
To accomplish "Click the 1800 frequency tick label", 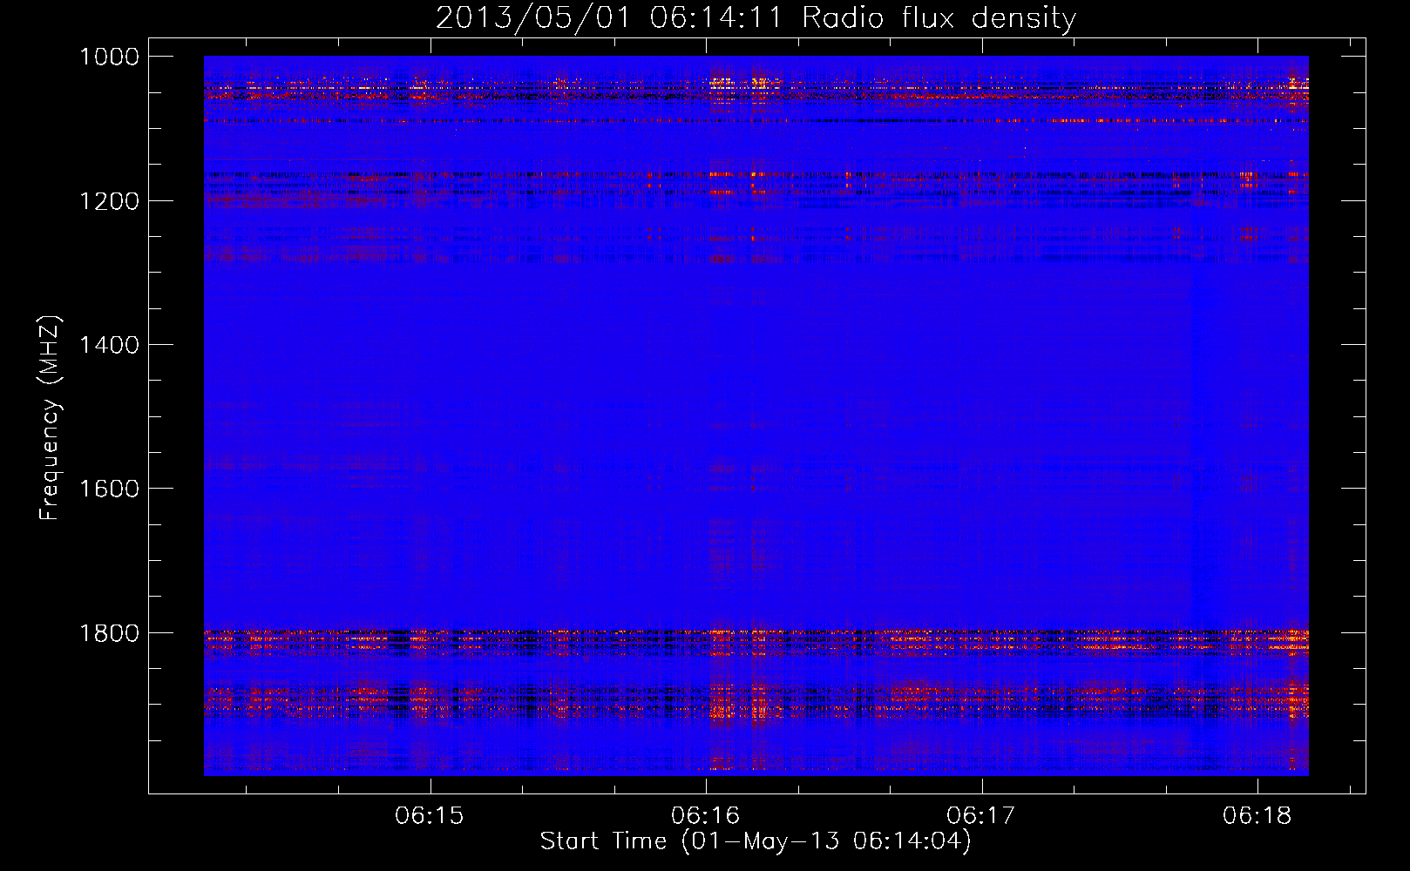I will click(109, 633).
